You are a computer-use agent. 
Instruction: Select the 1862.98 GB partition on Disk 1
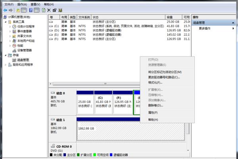(x=131, y=129)
